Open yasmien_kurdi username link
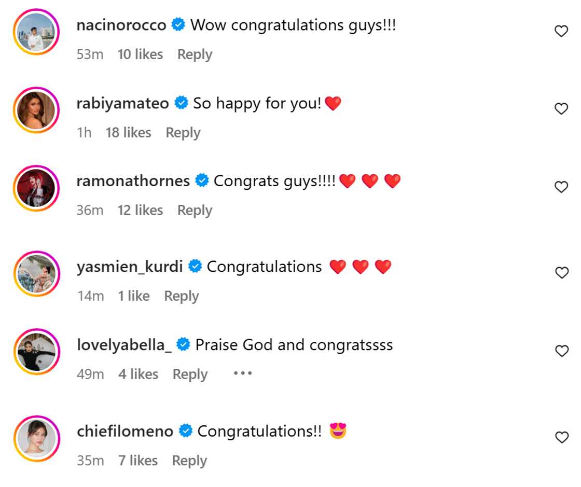581x487 pixels. click(x=129, y=267)
